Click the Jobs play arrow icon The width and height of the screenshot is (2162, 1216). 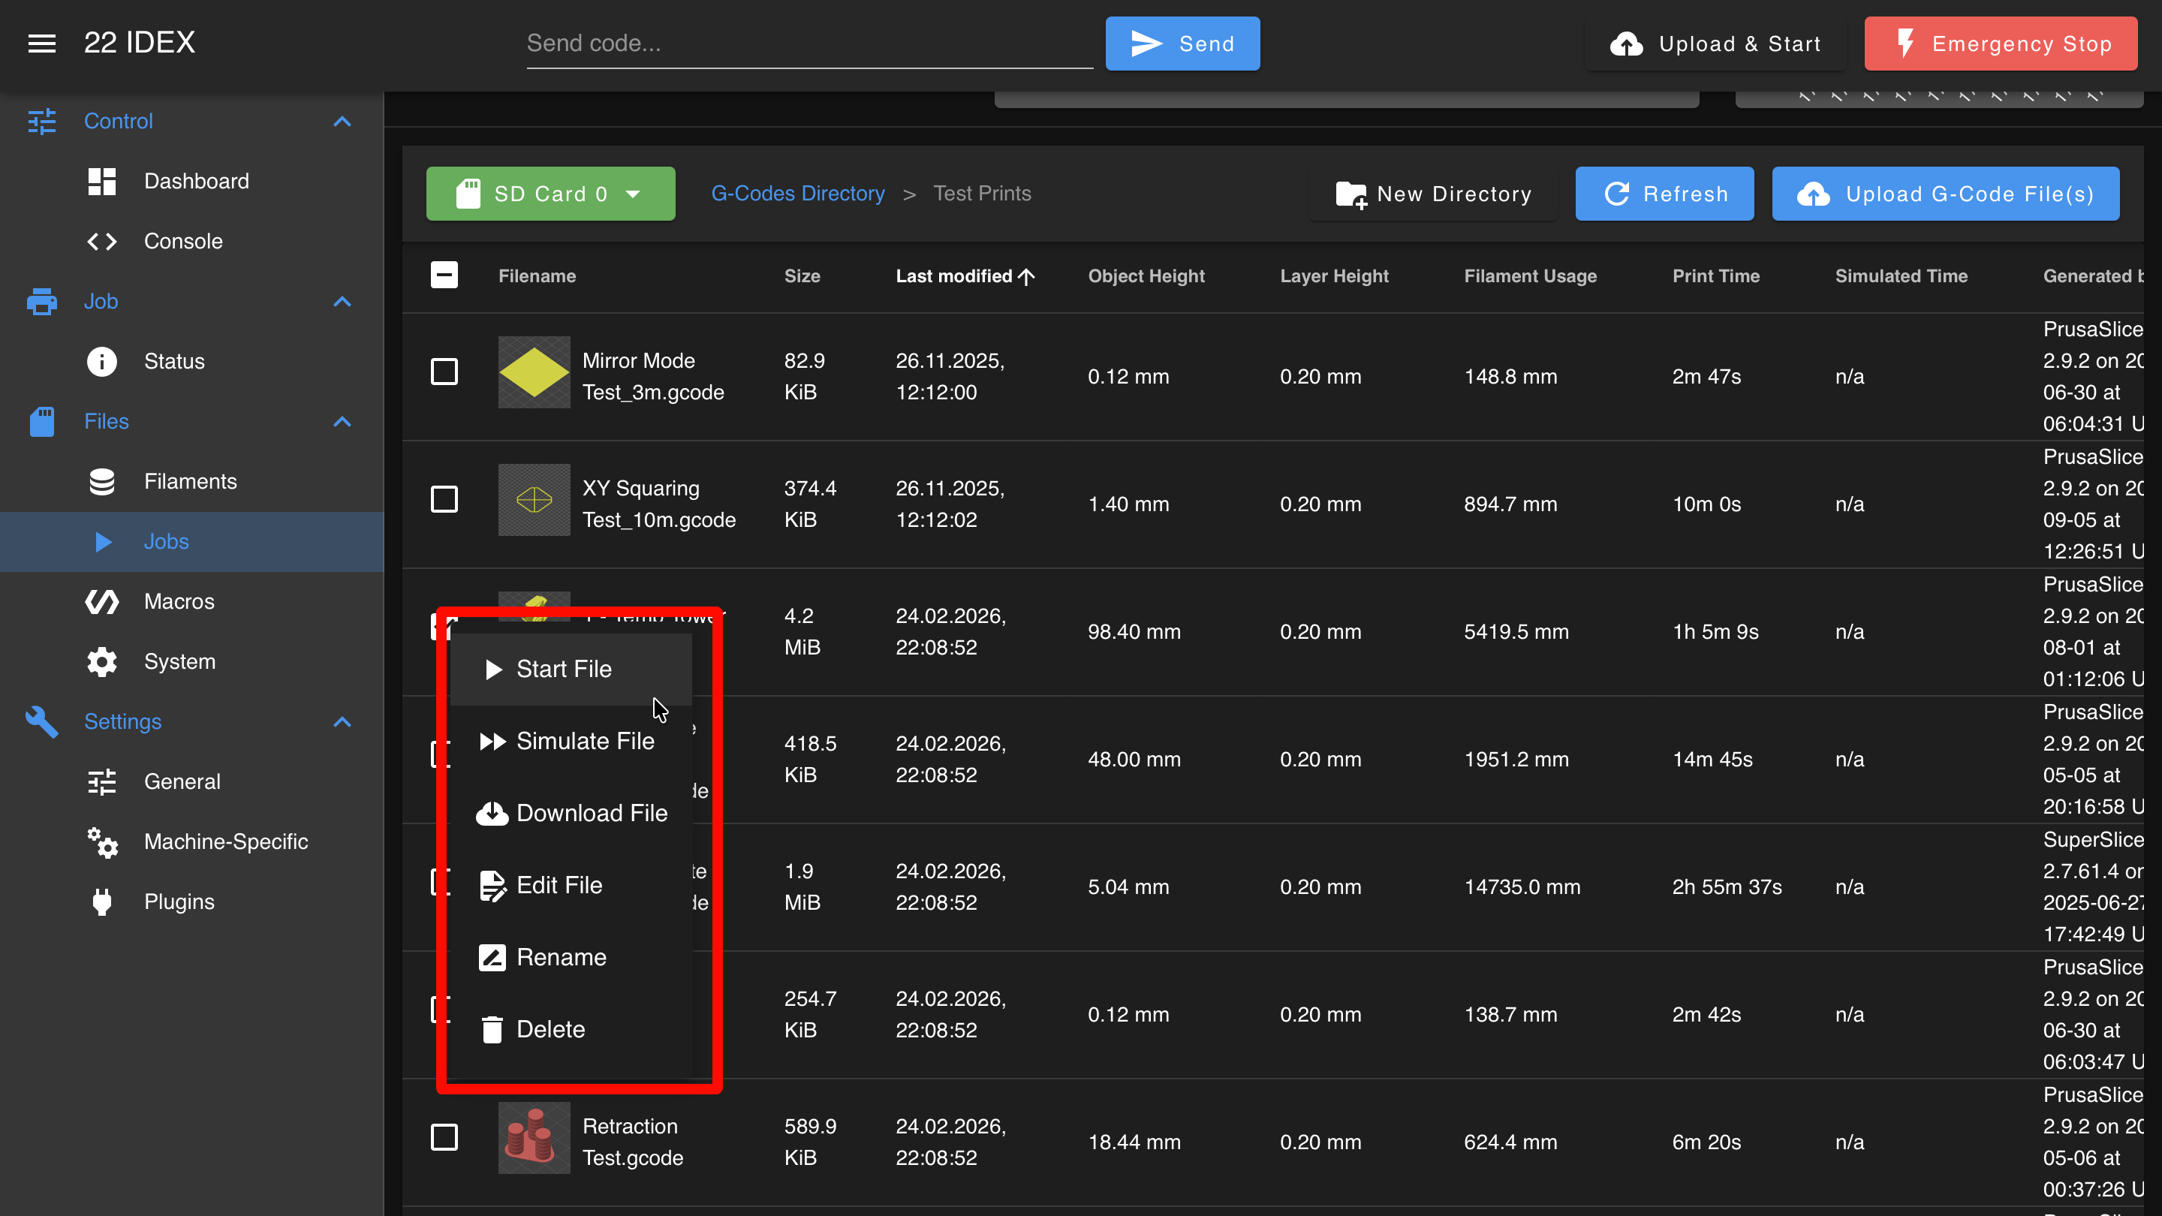pyautogui.click(x=104, y=541)
